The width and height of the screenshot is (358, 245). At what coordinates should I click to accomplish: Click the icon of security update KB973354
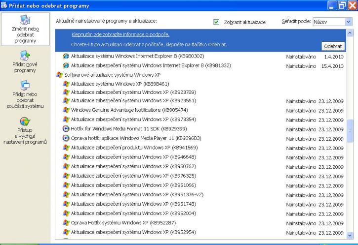(x=66, y=119)
